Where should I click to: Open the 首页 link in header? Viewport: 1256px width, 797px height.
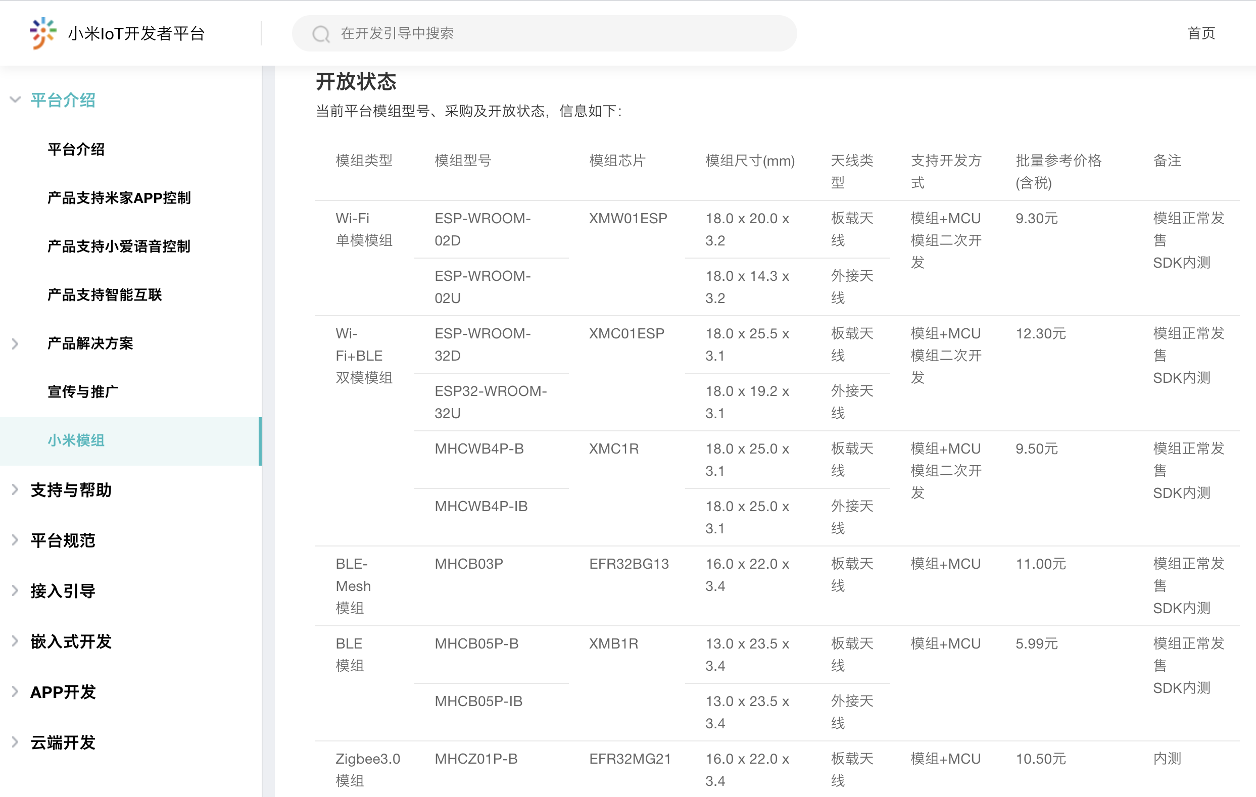point(1201,33)
